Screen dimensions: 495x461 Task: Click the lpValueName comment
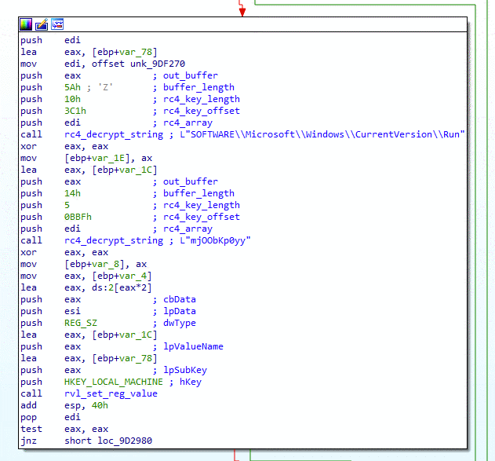pyautogui.click(x=193, y=346)
